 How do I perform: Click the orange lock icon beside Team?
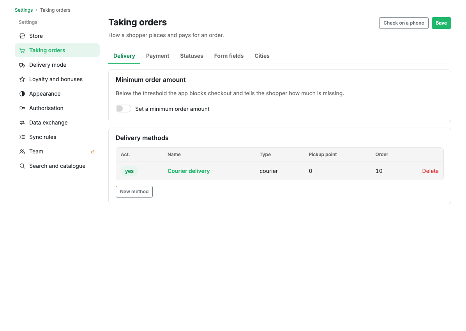coord(93,151)
